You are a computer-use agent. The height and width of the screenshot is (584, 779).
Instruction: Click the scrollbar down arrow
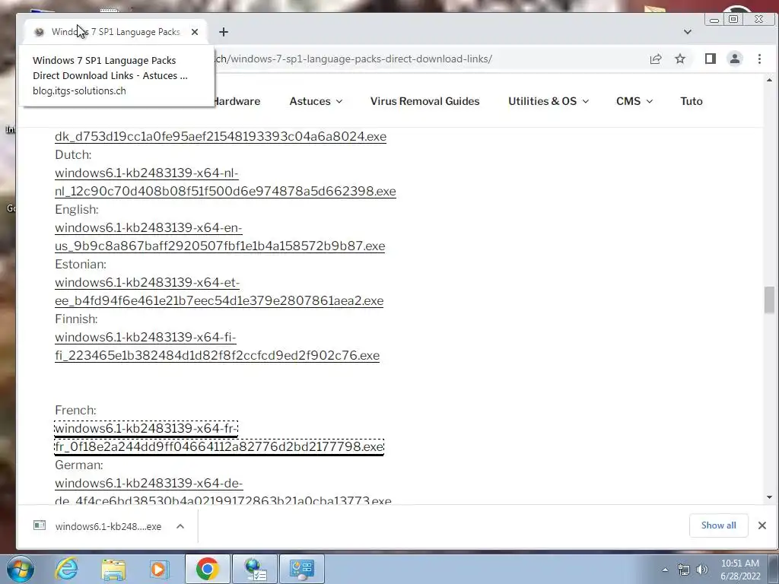[769, 497]
